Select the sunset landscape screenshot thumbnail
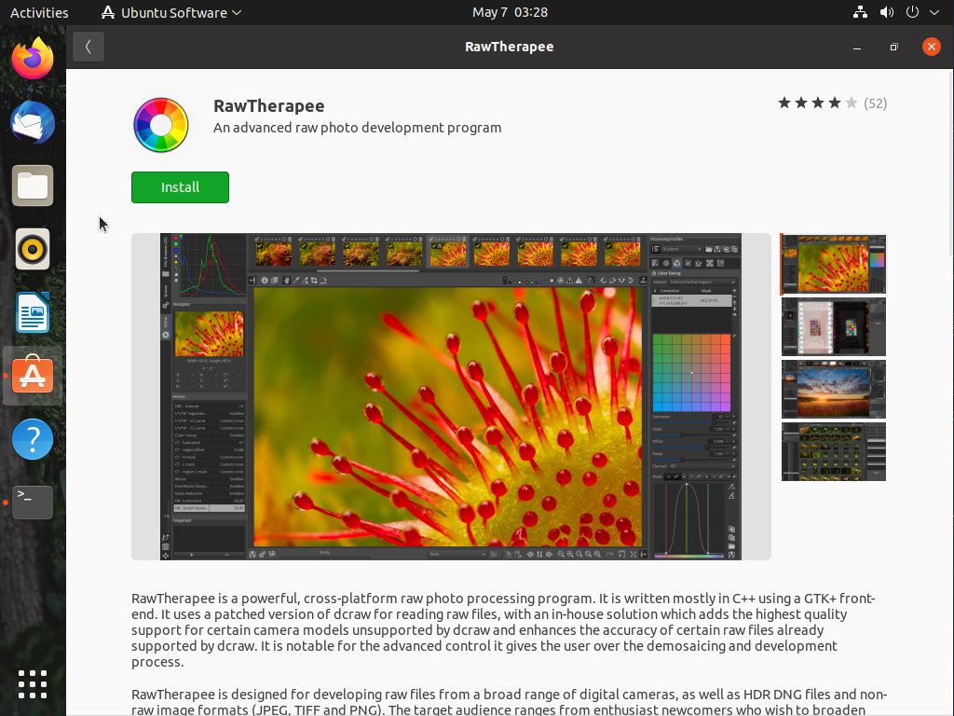 coord(833,390)
